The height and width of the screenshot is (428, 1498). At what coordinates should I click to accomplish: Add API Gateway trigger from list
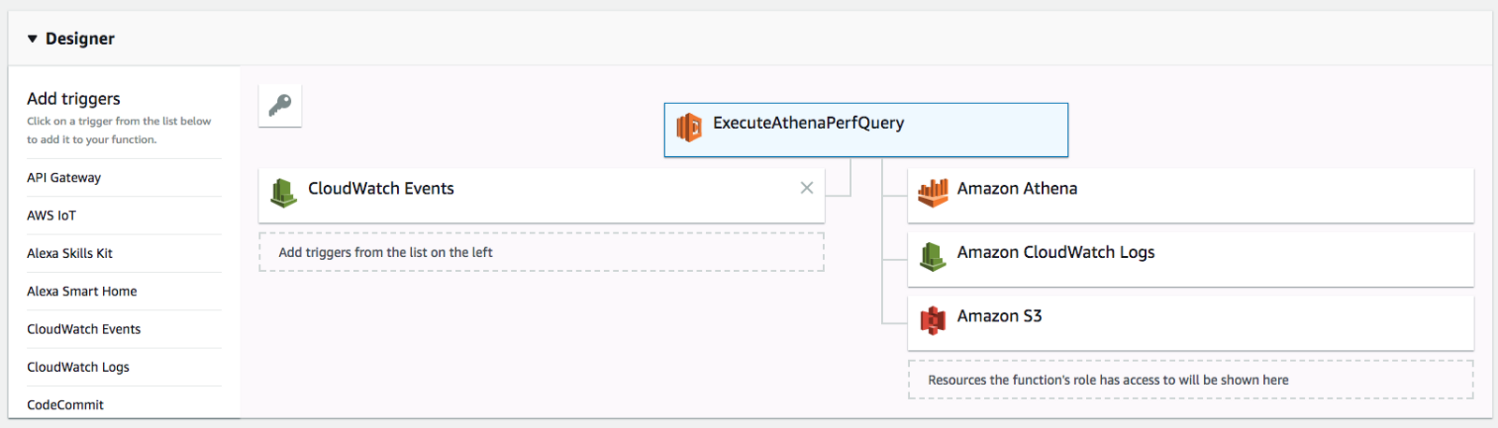64,178
